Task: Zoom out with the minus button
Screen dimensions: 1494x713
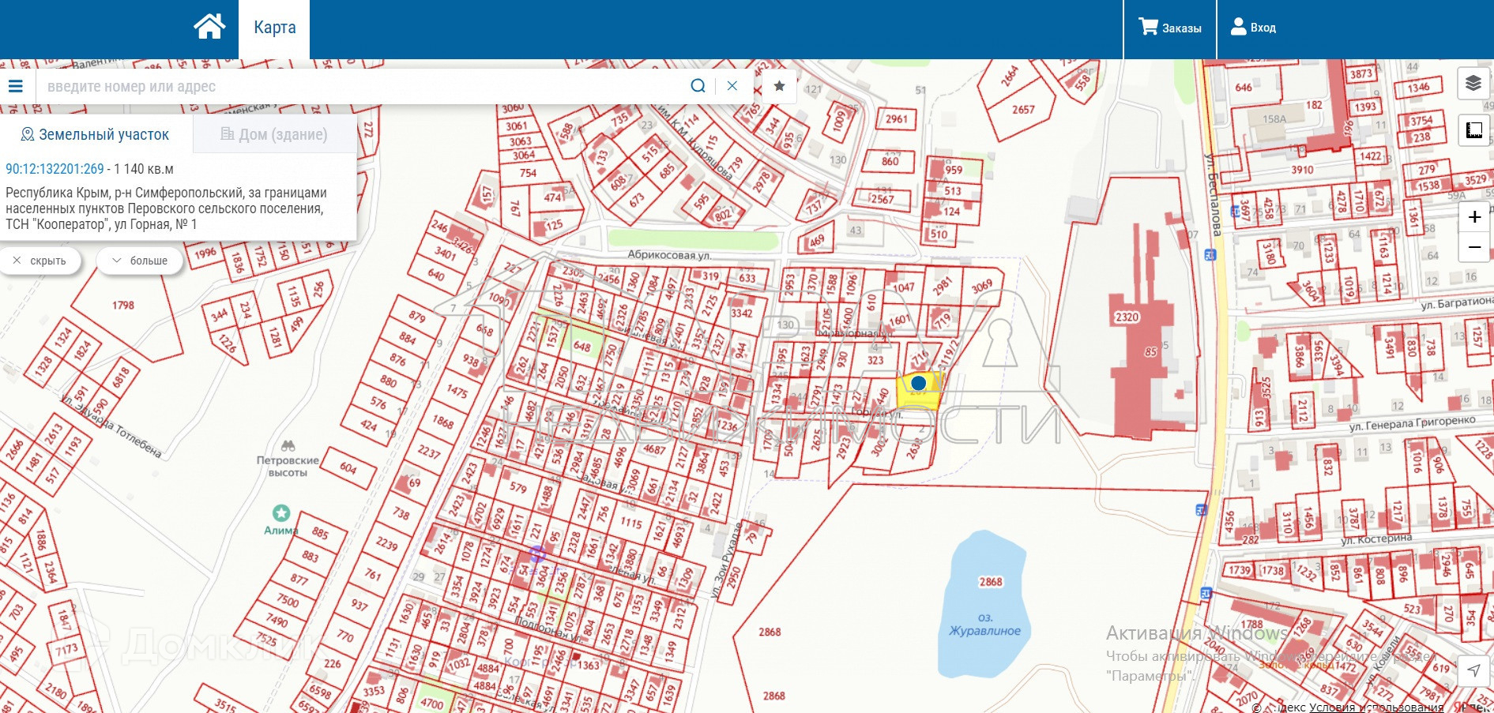Action: pyautogui.click(x=1474, y=248)
